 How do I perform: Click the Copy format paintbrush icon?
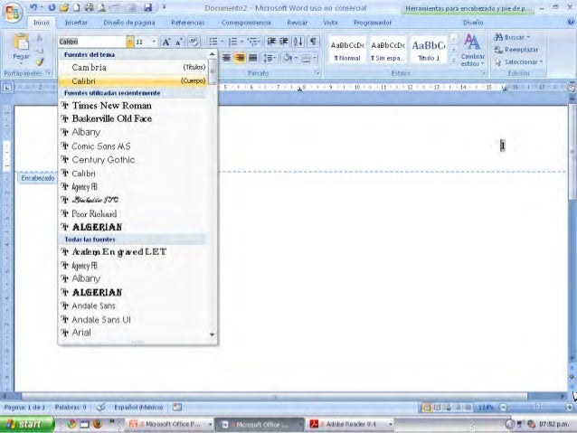pos(40,62)
